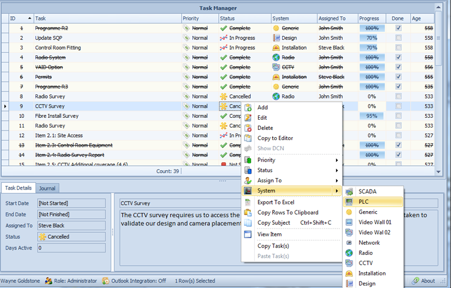Check Done for Control Room Fitting row
This screenshot has width=451, height=288.
398,47
